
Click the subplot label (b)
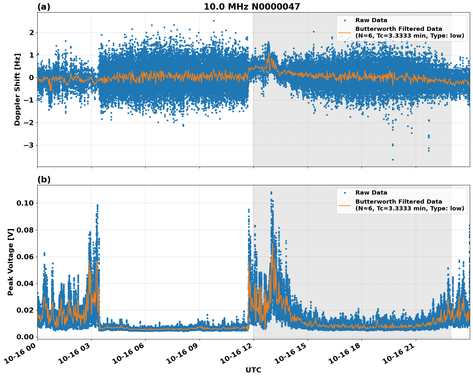tap(44, 179)
